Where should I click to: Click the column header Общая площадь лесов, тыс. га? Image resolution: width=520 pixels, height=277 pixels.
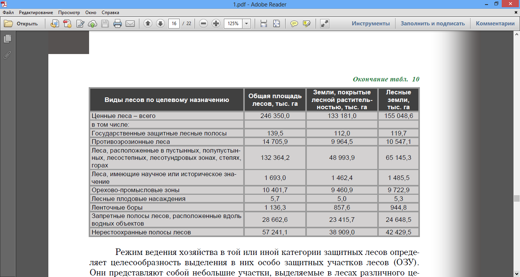[275, 100]
